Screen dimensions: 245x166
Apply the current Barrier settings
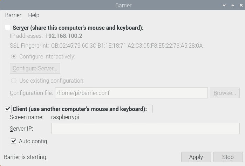(x=196, y=157)
